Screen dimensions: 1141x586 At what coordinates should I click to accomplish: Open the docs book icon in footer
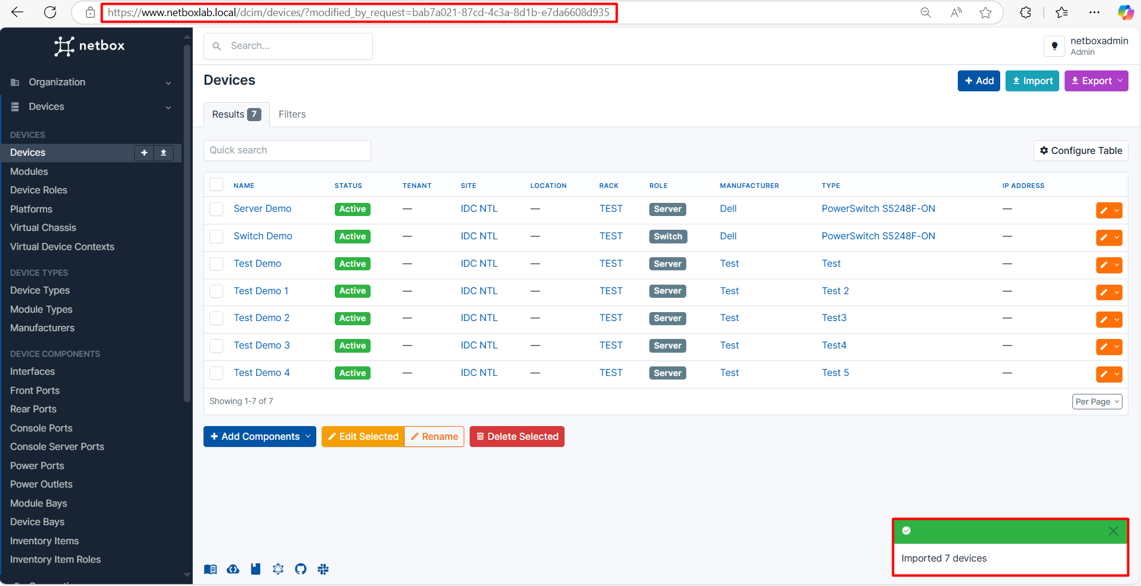[210, 569]
